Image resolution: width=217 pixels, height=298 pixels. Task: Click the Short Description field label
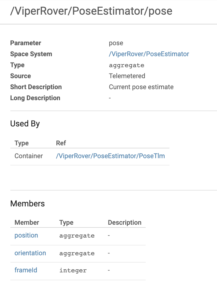click(x=36, y=87)
